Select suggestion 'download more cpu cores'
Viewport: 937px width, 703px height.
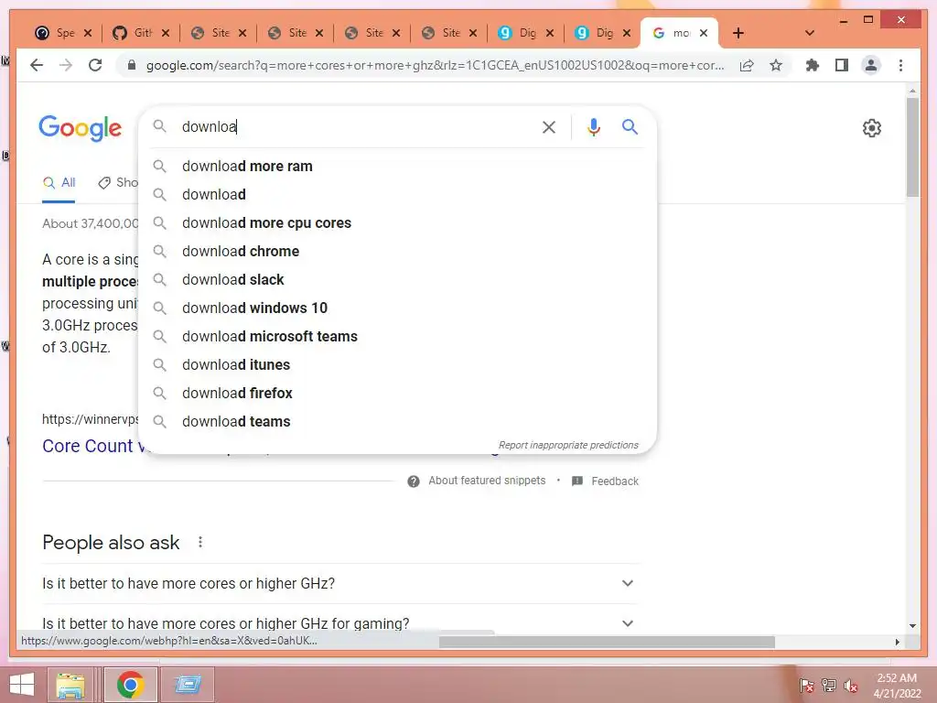pos(397,223)
